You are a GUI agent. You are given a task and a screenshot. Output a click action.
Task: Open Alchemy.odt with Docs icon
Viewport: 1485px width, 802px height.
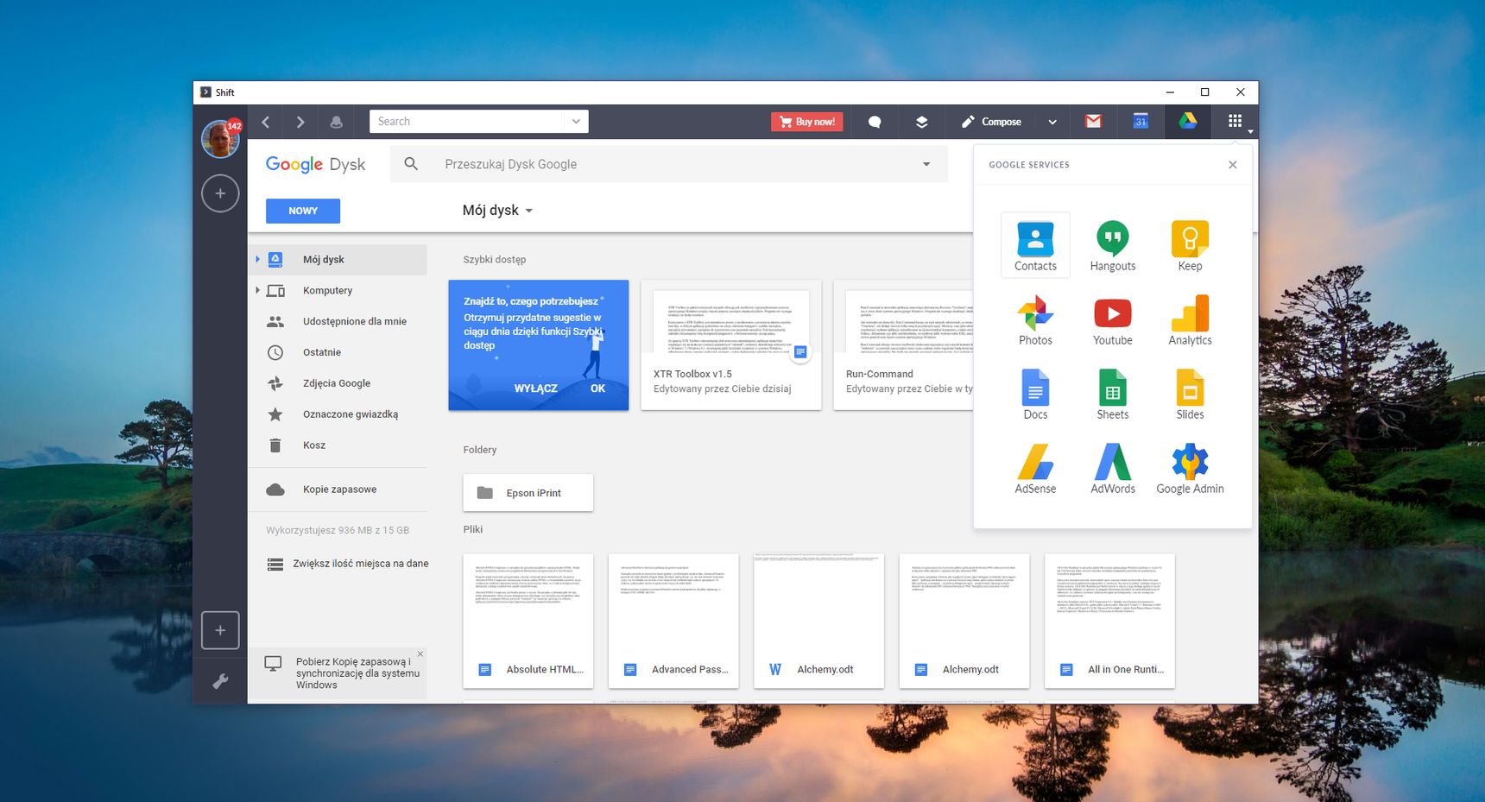coord(964,621)
